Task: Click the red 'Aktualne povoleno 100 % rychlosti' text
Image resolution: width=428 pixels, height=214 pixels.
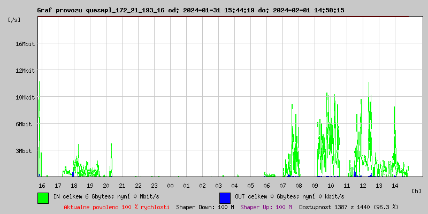Action: pos(117,207)
